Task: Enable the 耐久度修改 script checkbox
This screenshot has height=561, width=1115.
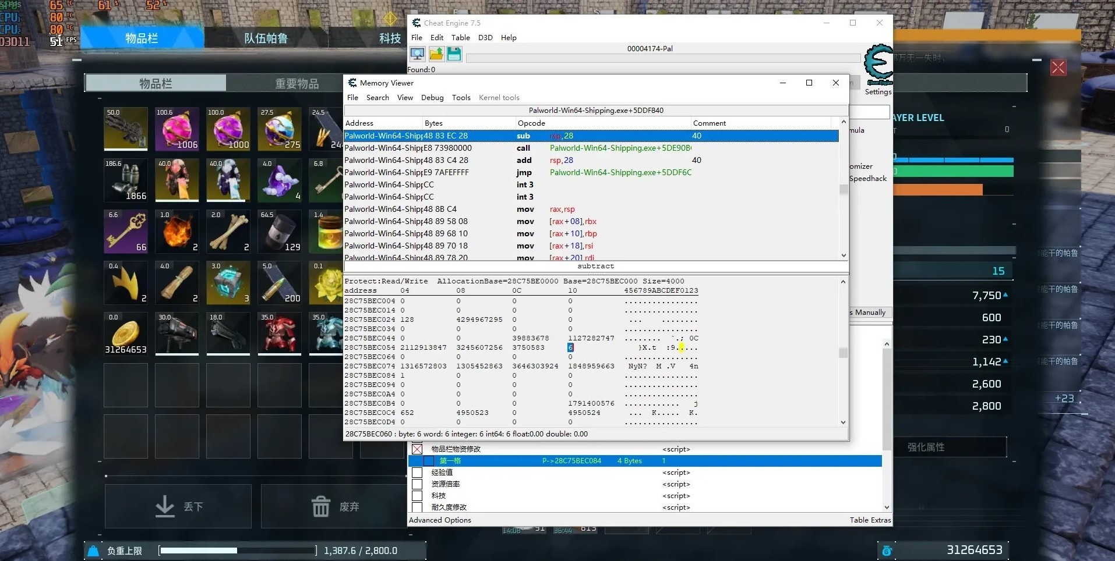Action: (417, 507)
